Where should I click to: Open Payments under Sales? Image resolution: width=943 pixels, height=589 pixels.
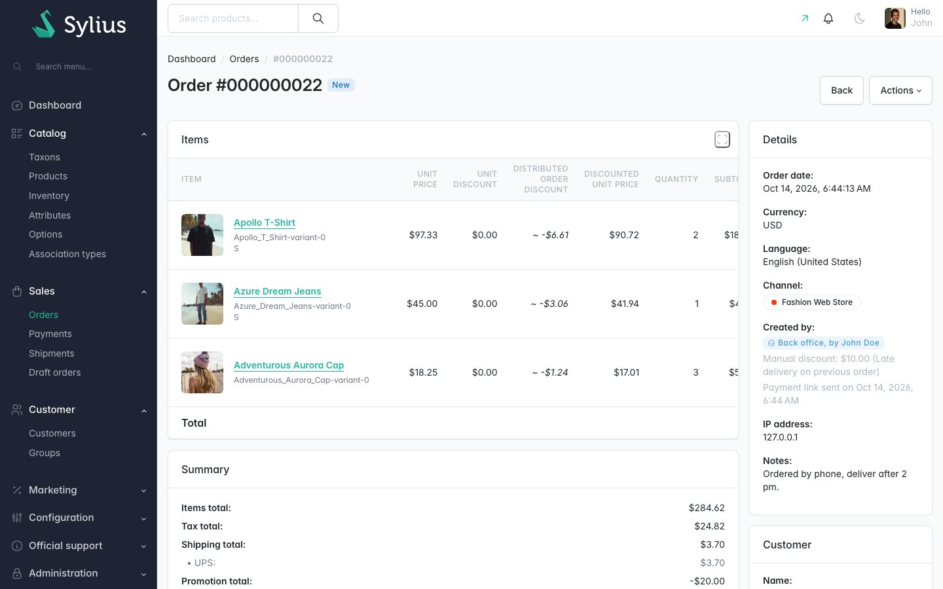coord(50,334)
